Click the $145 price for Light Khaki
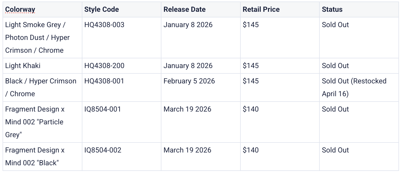 pos(251,66)
